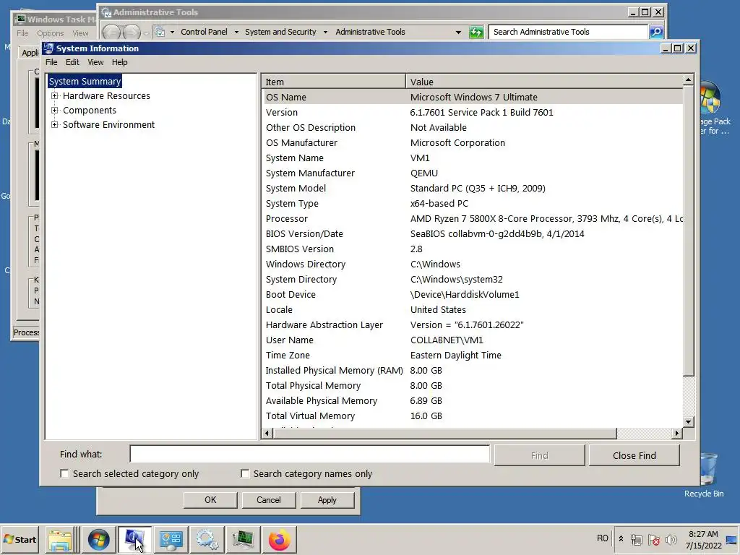The width and height of the screenshot is (740, 555).
Task: Click the Show Desktop icon by the clock
Action: click(x=733, y=539)
